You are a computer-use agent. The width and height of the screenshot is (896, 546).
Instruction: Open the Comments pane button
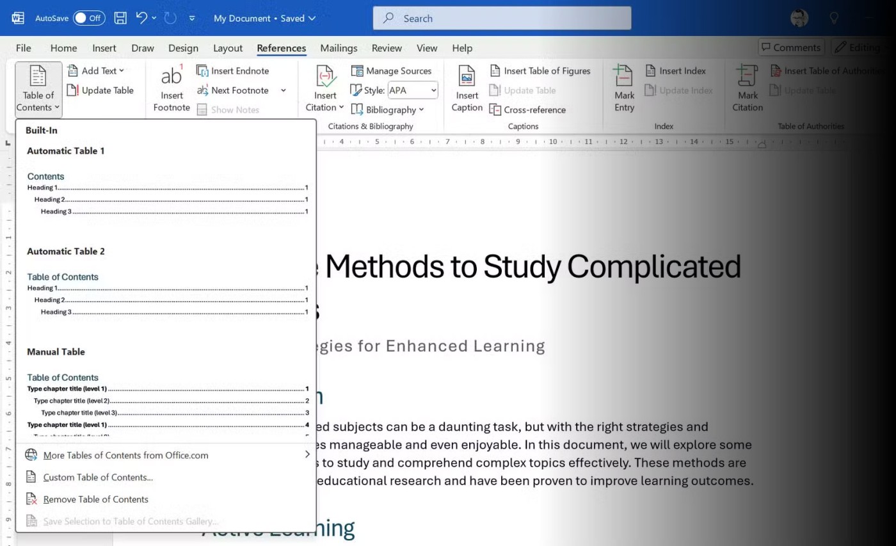(x=790, y=47)
